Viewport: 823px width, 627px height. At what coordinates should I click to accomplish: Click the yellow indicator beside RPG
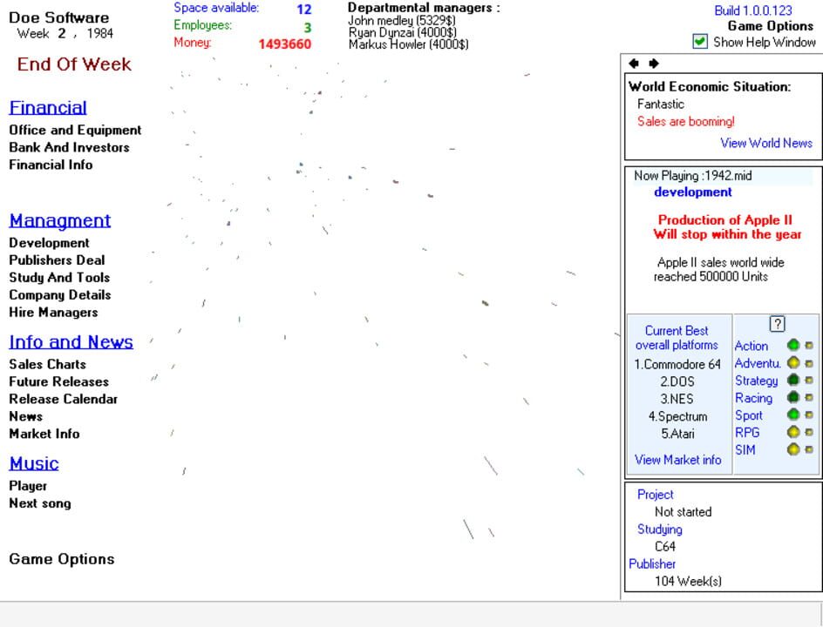click(x=793, y=433)
